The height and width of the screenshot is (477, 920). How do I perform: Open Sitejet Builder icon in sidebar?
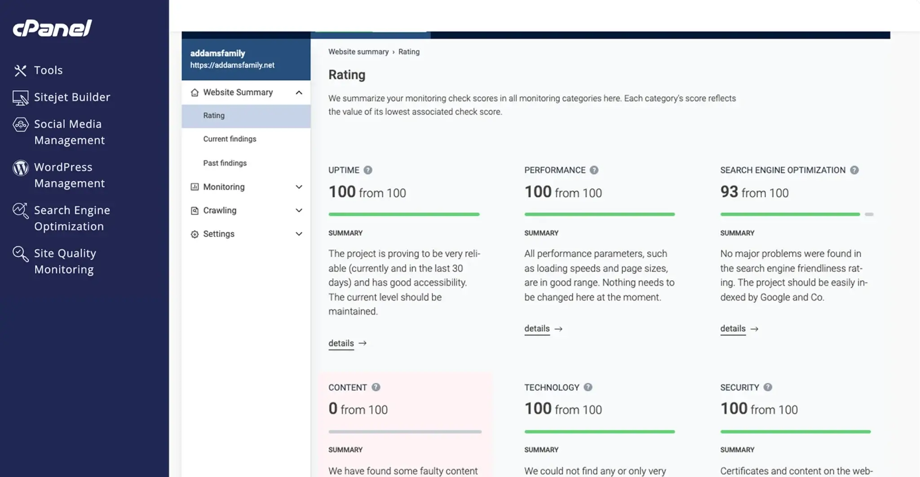(x=20, y=97)
